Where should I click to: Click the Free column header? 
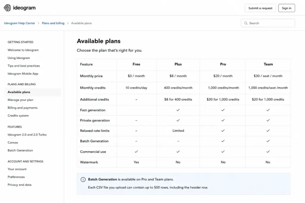point(136,64)
